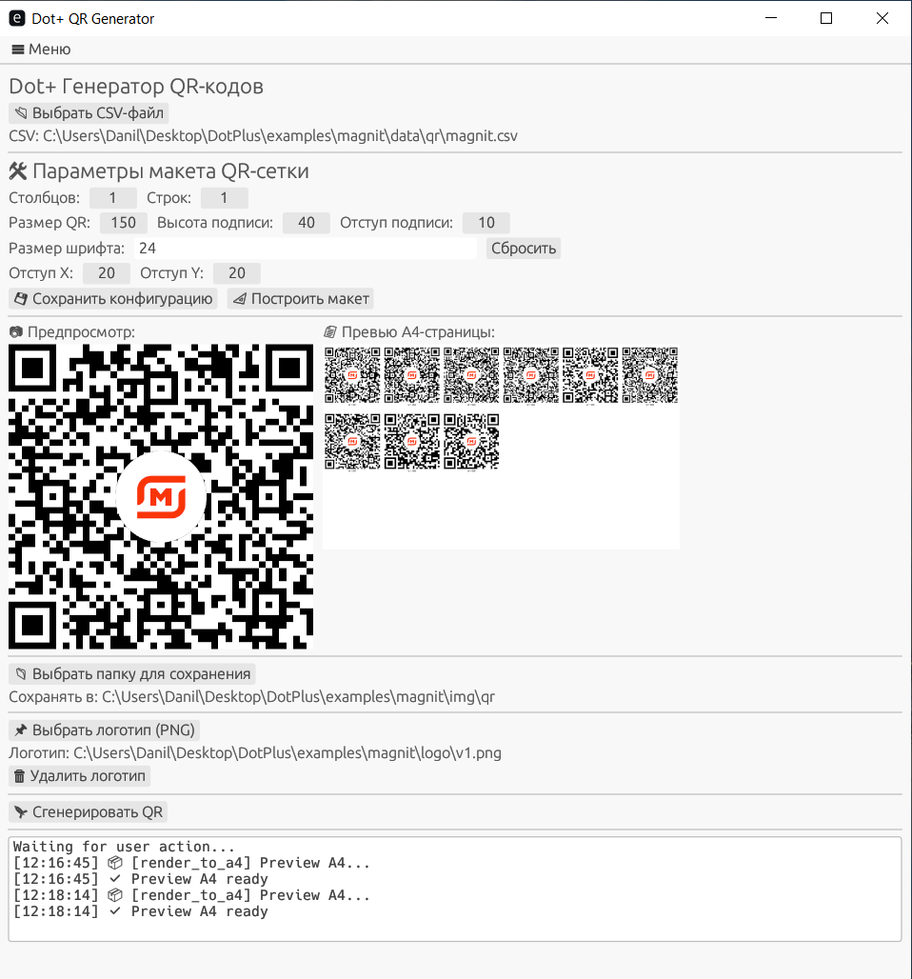Click the Выбрать CSV-файл button
The height and width of the screenshot is (979, 912).
tap(89, 113)
